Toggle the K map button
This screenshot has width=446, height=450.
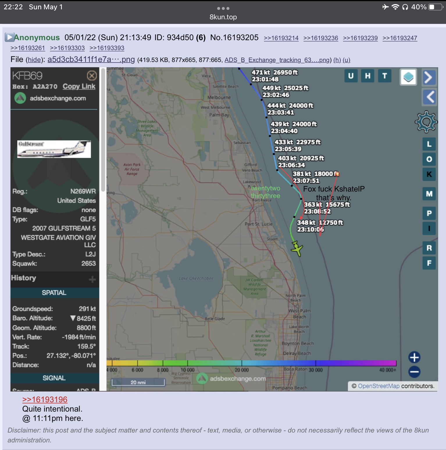pos(429,174)
